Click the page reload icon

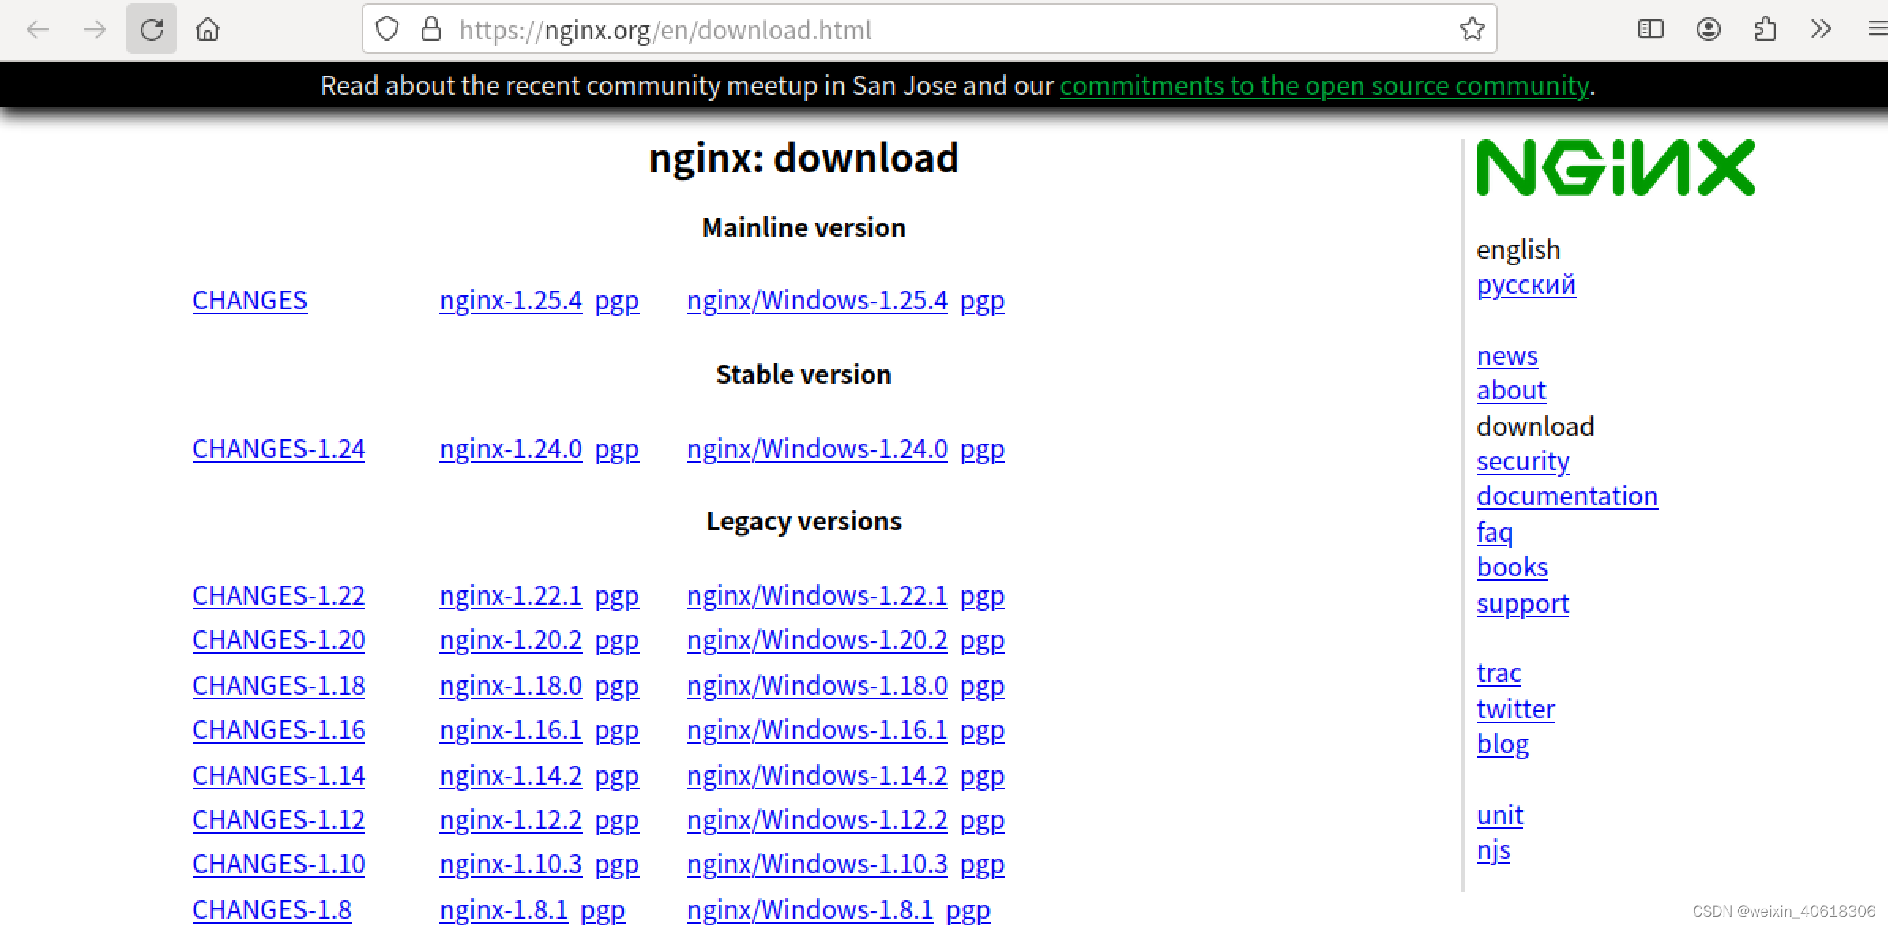[153, 27]
